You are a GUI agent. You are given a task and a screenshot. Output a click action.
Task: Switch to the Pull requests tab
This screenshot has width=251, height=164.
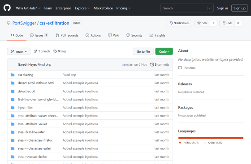67,35
